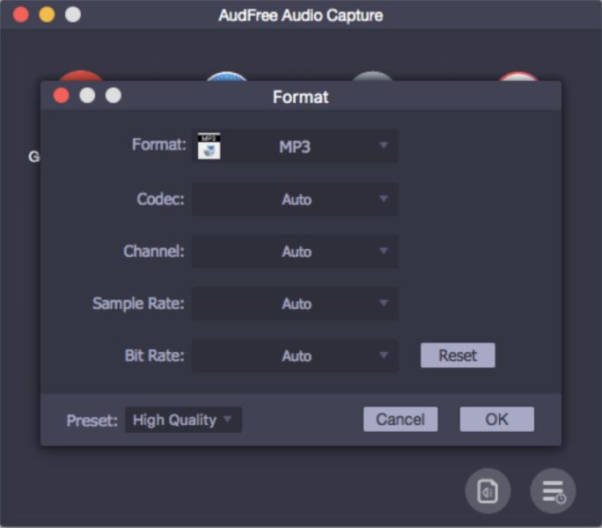Close the AudFree Audio Capture main window

(x=21, y=15)
